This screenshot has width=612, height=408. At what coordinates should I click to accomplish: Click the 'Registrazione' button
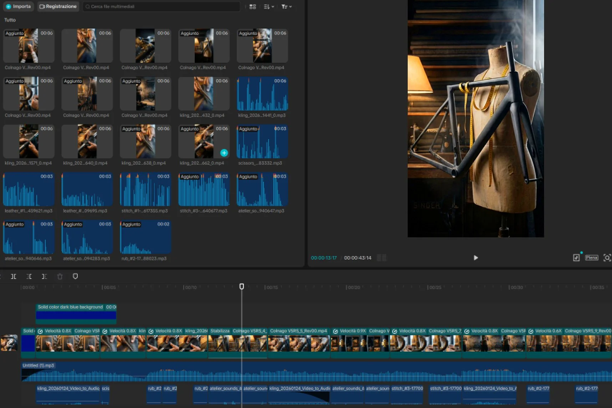[x=58, y=6]
